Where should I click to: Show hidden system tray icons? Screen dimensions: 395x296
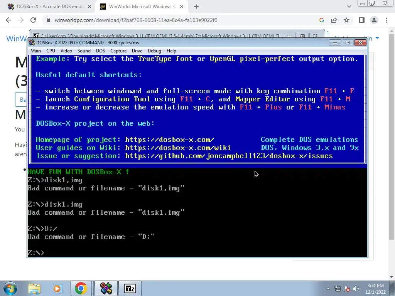[328, 289]
